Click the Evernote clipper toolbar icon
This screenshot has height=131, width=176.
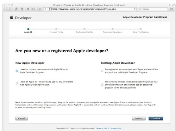tap(22, 9)
